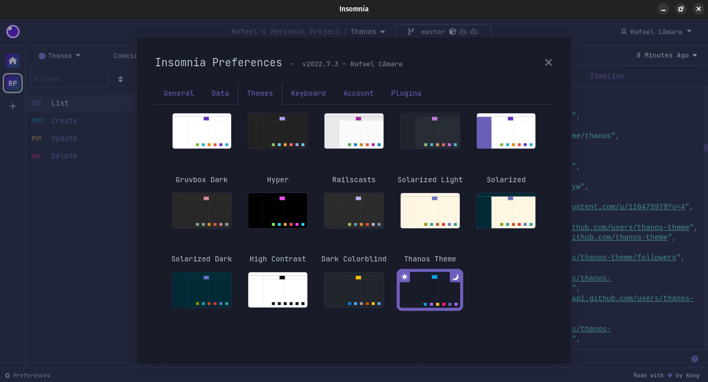Click the cloud upload push icon
Screen dimensions: 708x382
[474, 32]
